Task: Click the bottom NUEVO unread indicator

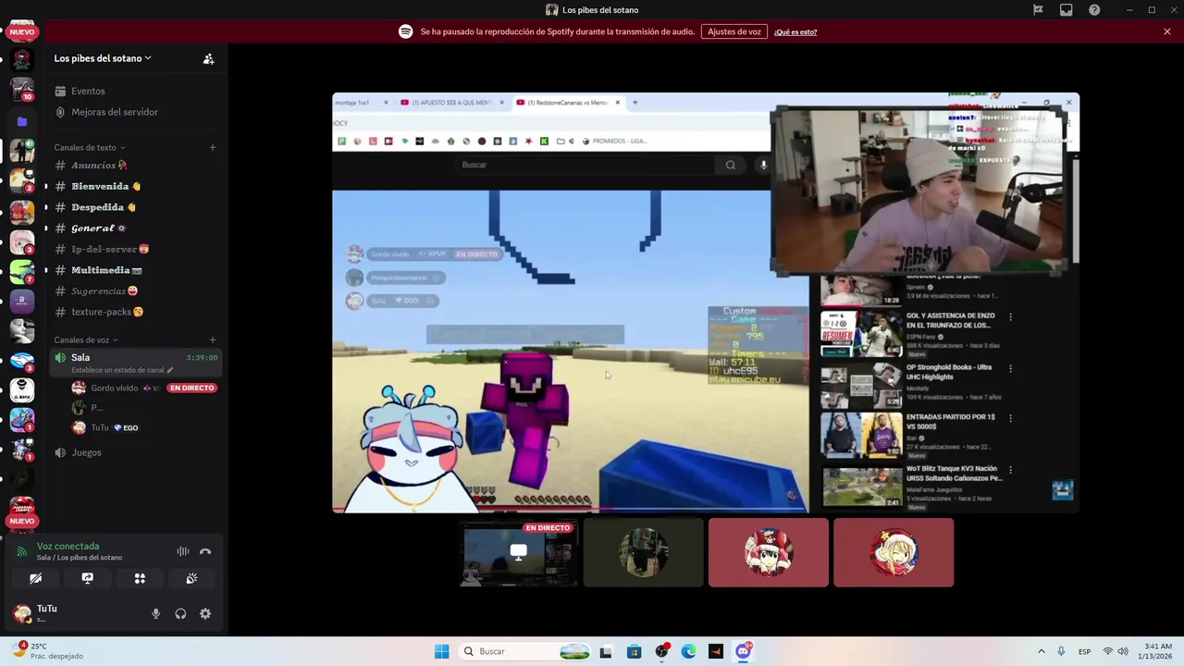Action: tap(22, 521)
